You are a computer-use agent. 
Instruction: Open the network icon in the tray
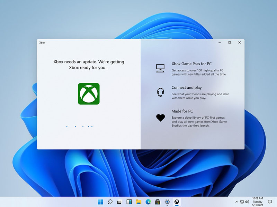[242, 201]
